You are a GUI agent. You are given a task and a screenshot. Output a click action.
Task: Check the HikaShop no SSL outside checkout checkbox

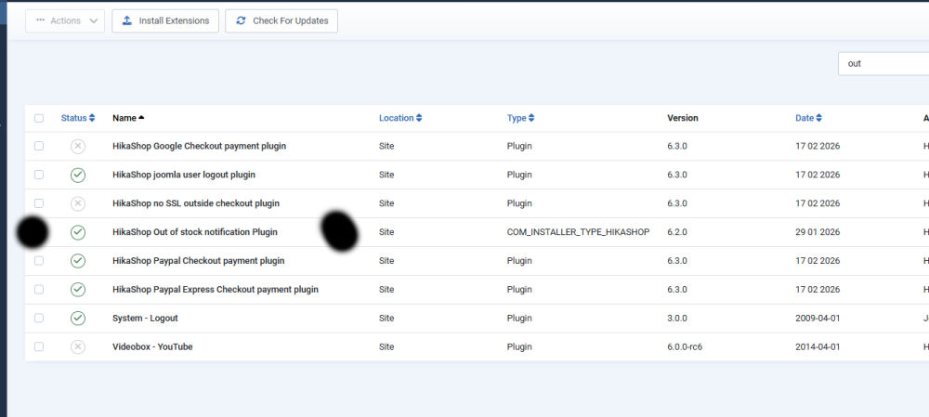tap(39, 203)
